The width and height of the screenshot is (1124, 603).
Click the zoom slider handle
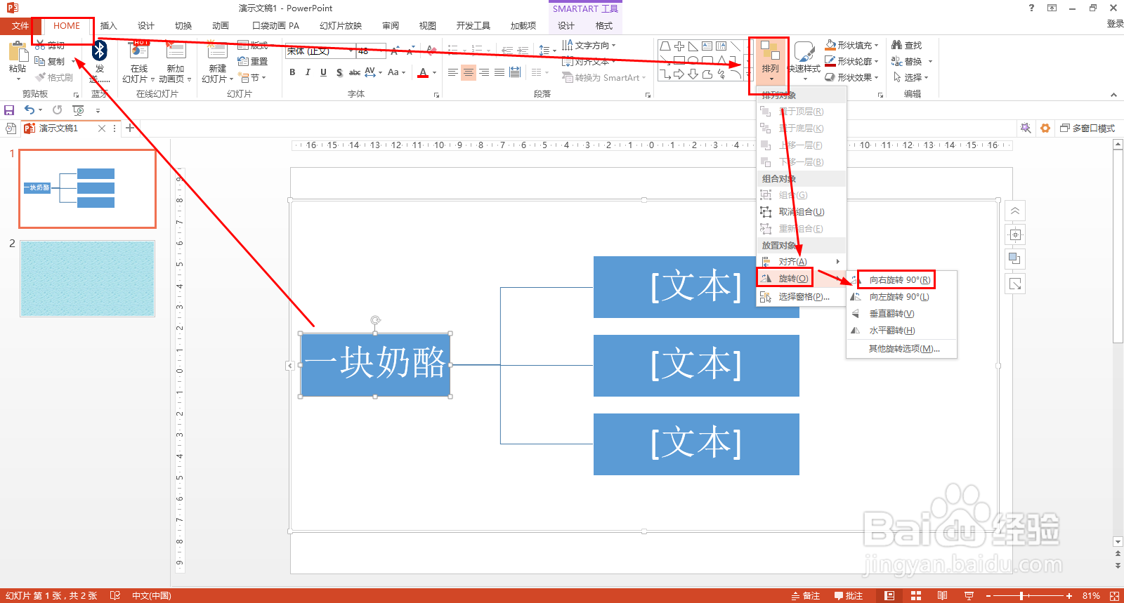pyautogui.click(x=1021, y=596)
